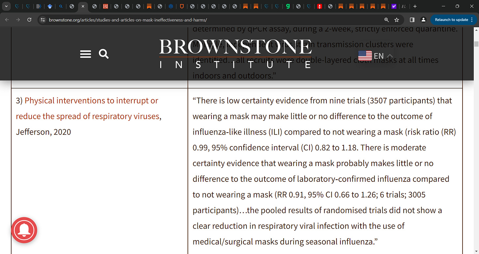This screenshot has height=254, width=479.
Task: Open a new browser tab
Action: (415, 6)
